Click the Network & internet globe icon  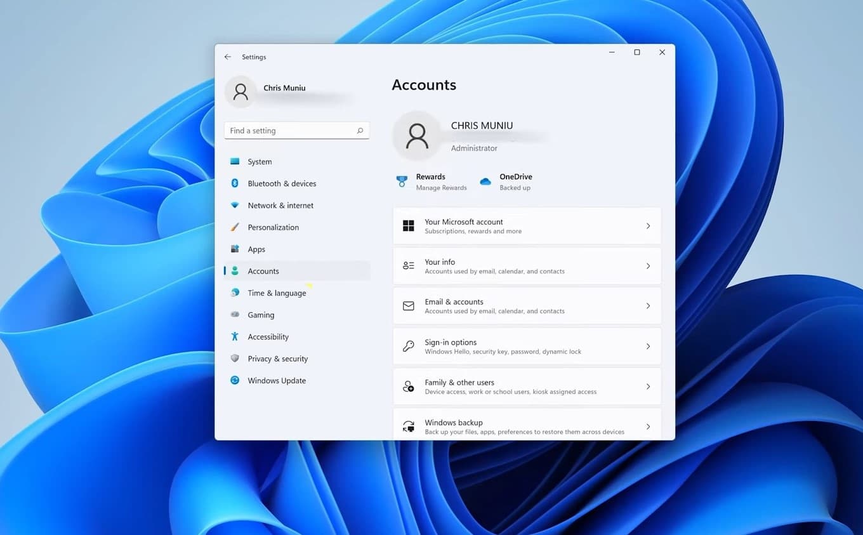tap(235, 205)
